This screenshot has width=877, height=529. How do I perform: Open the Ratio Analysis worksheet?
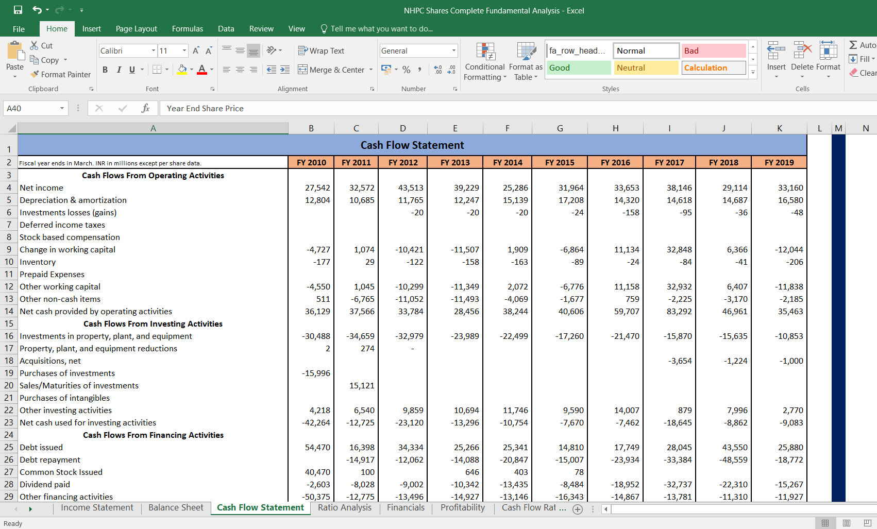click(345, 507)
